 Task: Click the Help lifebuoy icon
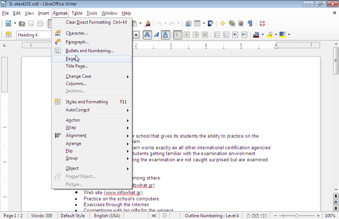click(262, 23)
